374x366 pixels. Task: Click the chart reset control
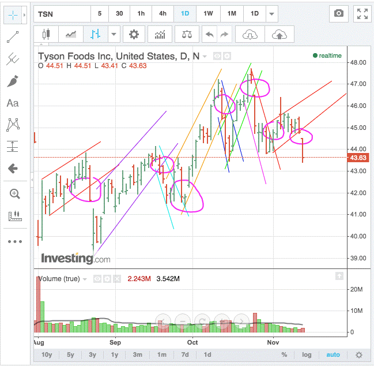202,322
